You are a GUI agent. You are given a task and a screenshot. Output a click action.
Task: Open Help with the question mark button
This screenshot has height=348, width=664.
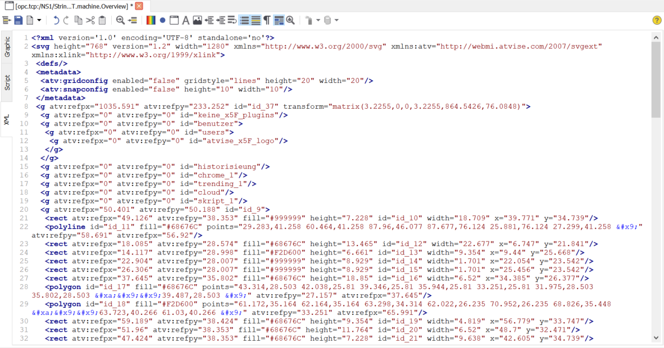click(656, 20)
